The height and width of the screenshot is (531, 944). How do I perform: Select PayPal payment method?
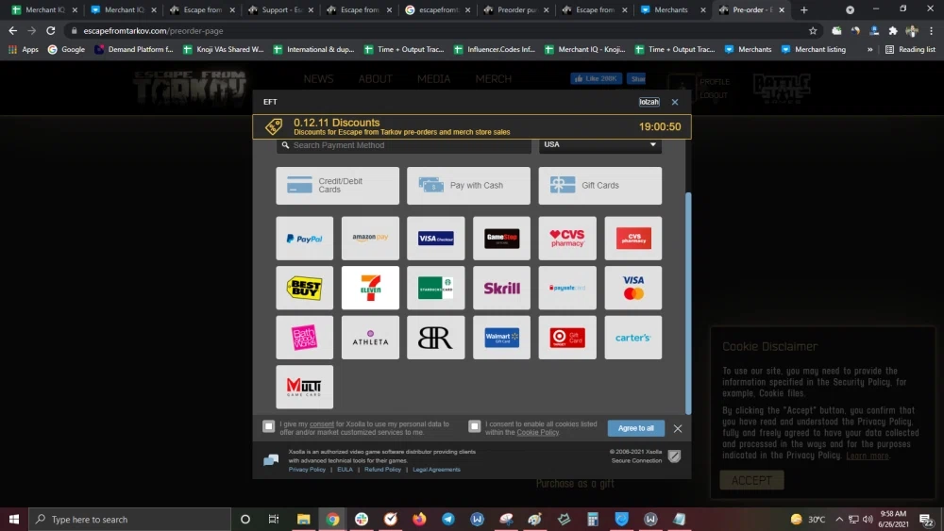pos(304,238)
